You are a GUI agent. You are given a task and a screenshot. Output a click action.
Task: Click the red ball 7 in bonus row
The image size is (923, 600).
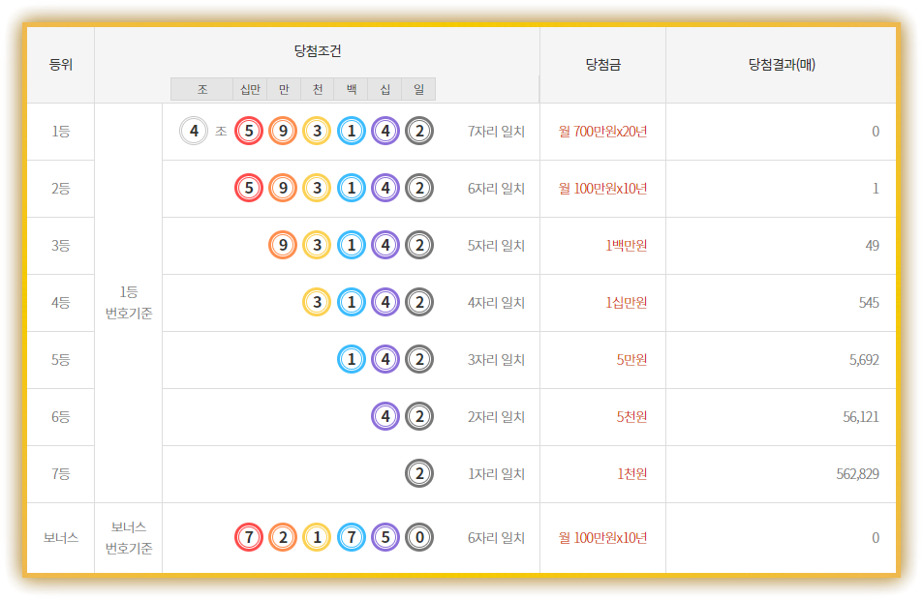249,537
